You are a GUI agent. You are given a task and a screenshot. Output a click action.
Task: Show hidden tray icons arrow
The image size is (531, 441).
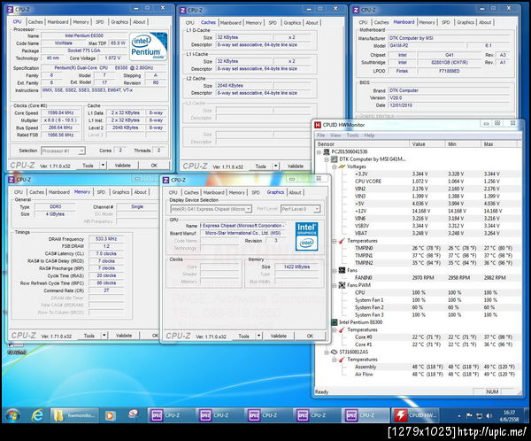459,416
